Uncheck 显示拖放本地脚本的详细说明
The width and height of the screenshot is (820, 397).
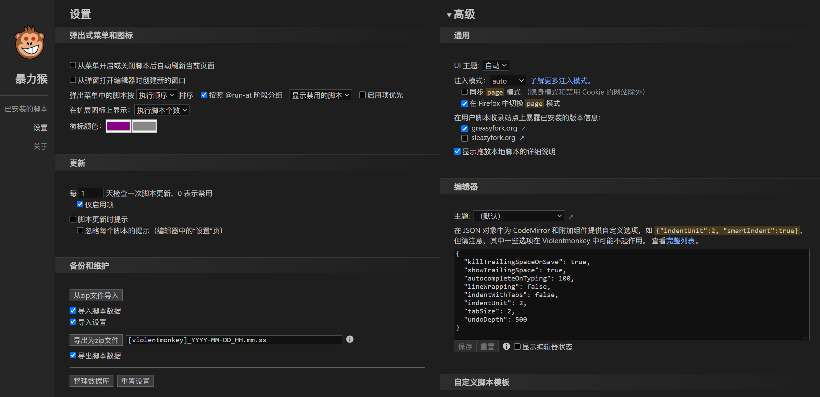coord(457,151)
